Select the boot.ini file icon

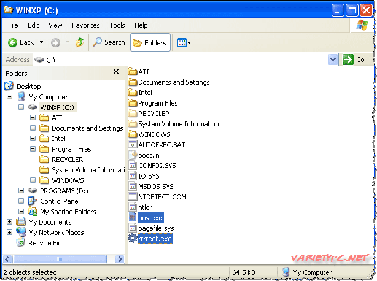coord(133,155)
